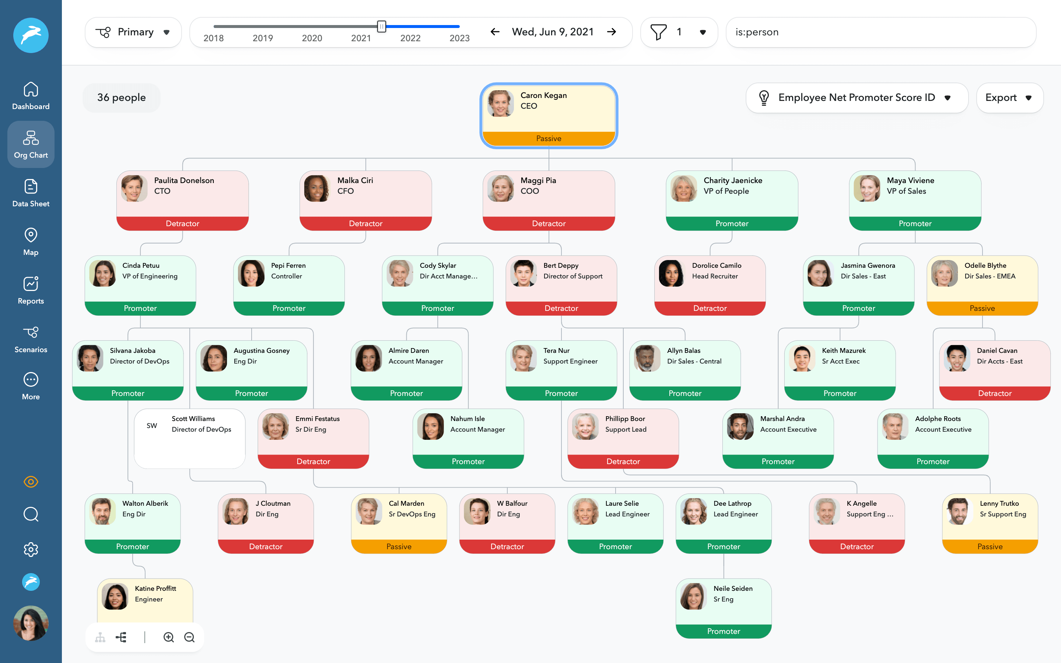The width and height of the screenshot is (1061, 663).
Task: Open the Scenarios panel
Action: point(31,338)
